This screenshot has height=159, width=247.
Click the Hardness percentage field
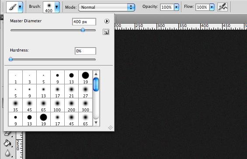click(85, 51)
